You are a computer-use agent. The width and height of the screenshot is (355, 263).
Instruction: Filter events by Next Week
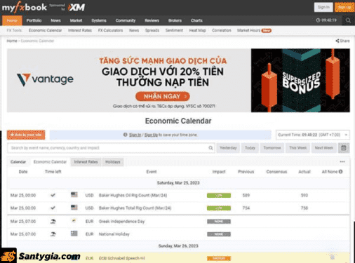click(324, 148)
